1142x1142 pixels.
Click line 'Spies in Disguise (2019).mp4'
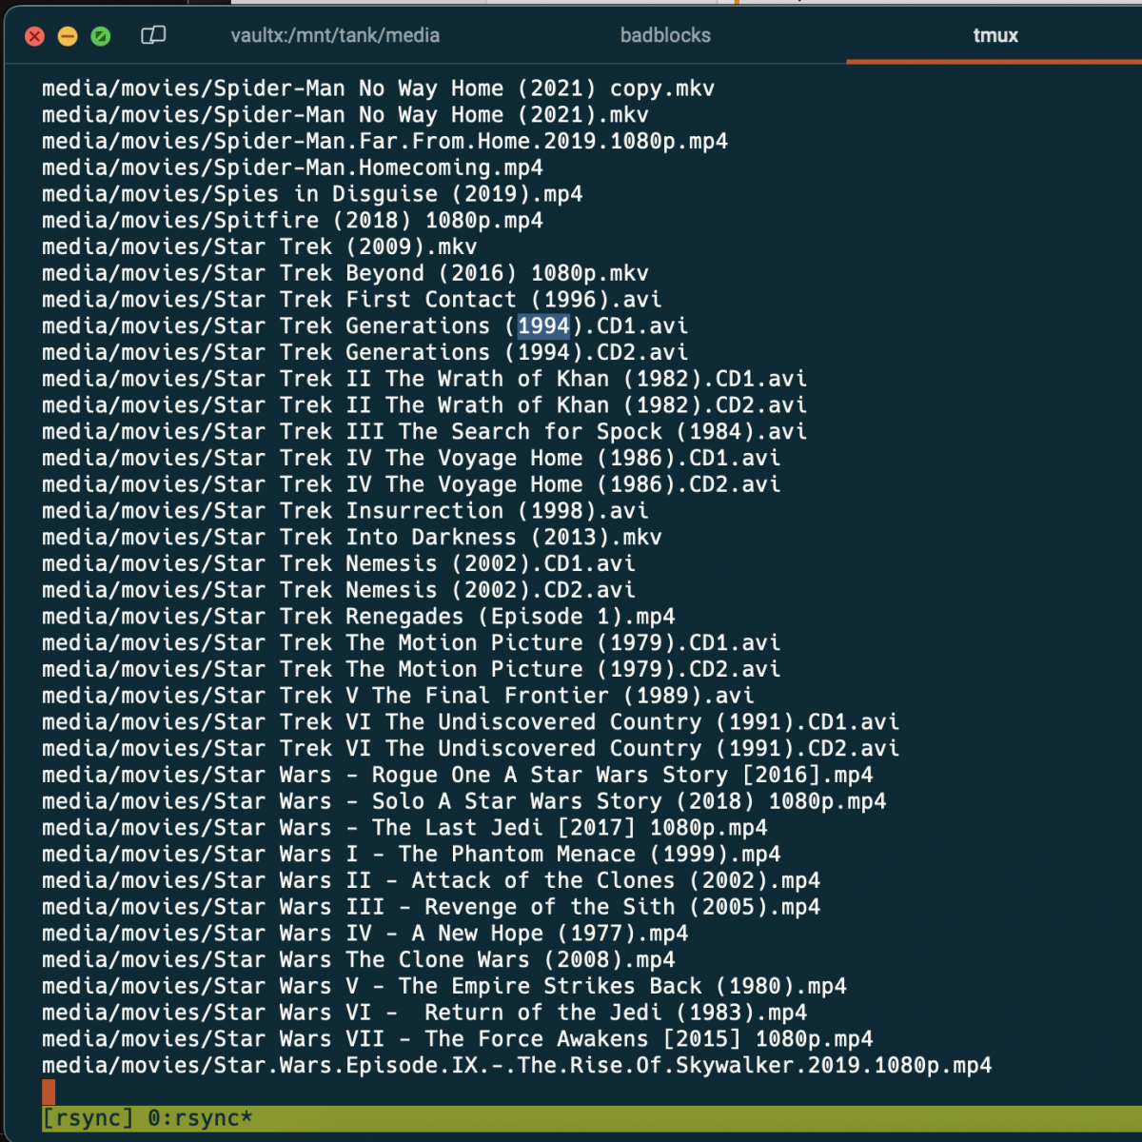tap(312, 194)
